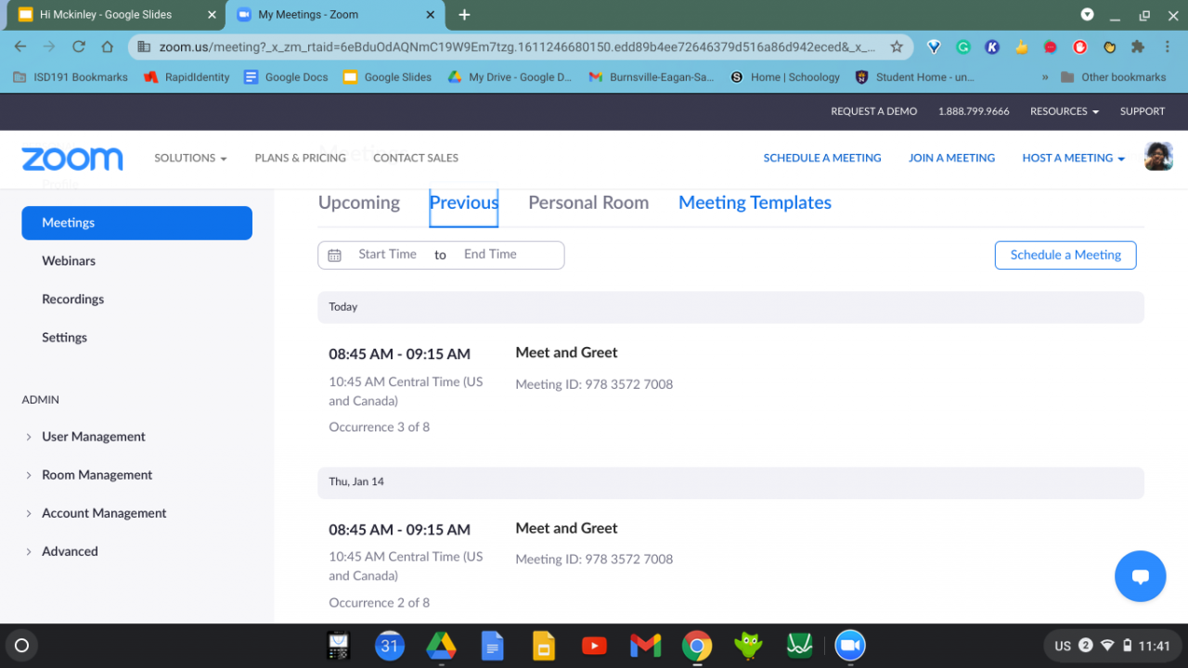This screenshot has height=668, width=1188.
Task: Expand the Room Management section
Action: [97, 475]
